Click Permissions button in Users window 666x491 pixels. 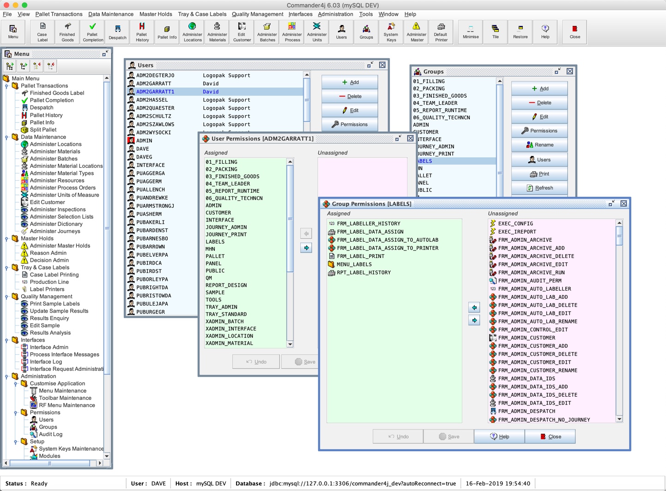pyautogui.click(x=350, y=124)
